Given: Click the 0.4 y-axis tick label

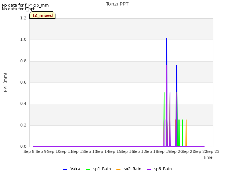Looking at the screenshot, I should (23, 103).
